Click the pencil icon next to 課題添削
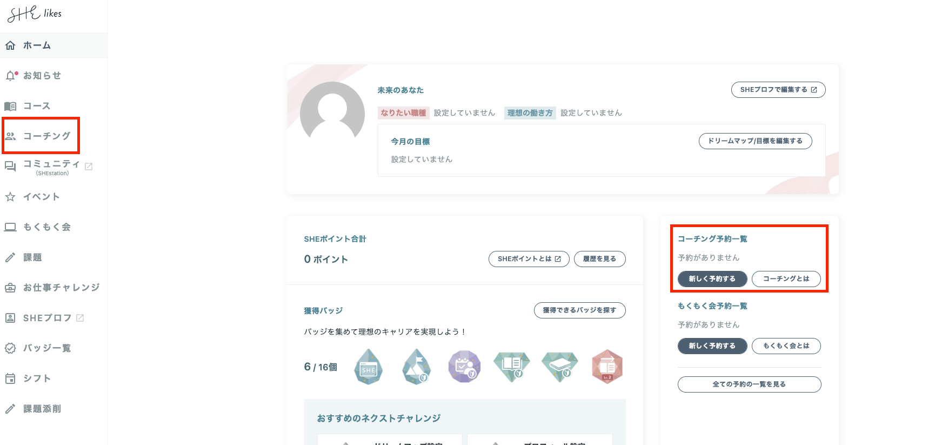This screenshot has height=445, width=935. tap(10, 409)
